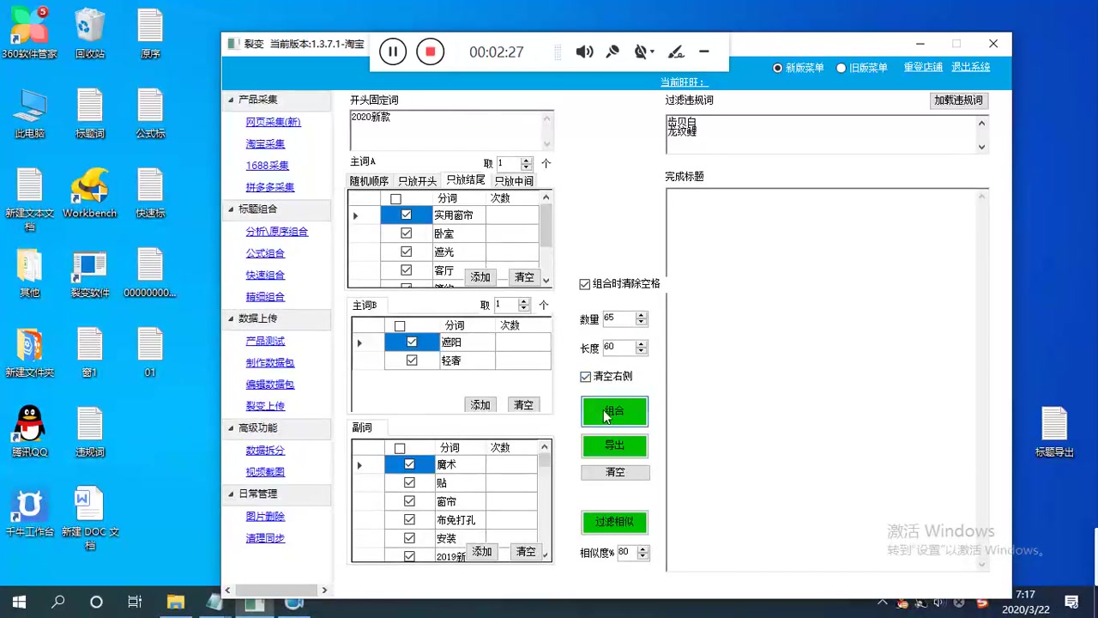The height and width of the screenshot is (618, 1098).
Task: Select Workbench desktop icon
Action: (90, 192)
